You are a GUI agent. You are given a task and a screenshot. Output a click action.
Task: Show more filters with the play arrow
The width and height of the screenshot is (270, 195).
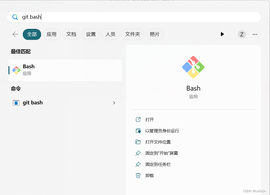(222, 34)
